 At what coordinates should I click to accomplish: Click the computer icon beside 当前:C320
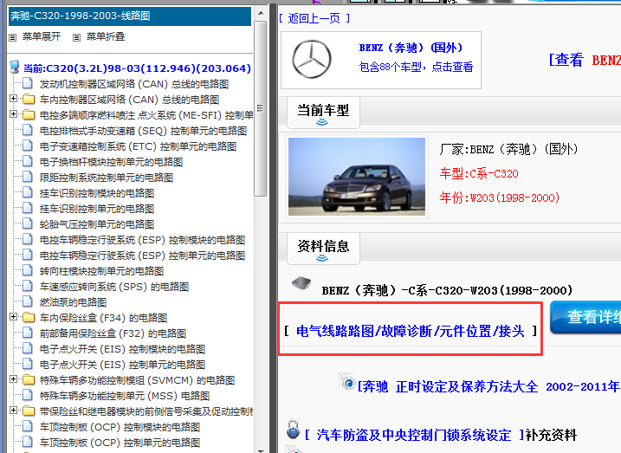(x=15, y=68)
